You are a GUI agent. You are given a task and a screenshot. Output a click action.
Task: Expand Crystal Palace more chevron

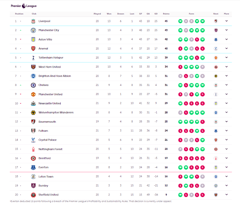[226, 140]
